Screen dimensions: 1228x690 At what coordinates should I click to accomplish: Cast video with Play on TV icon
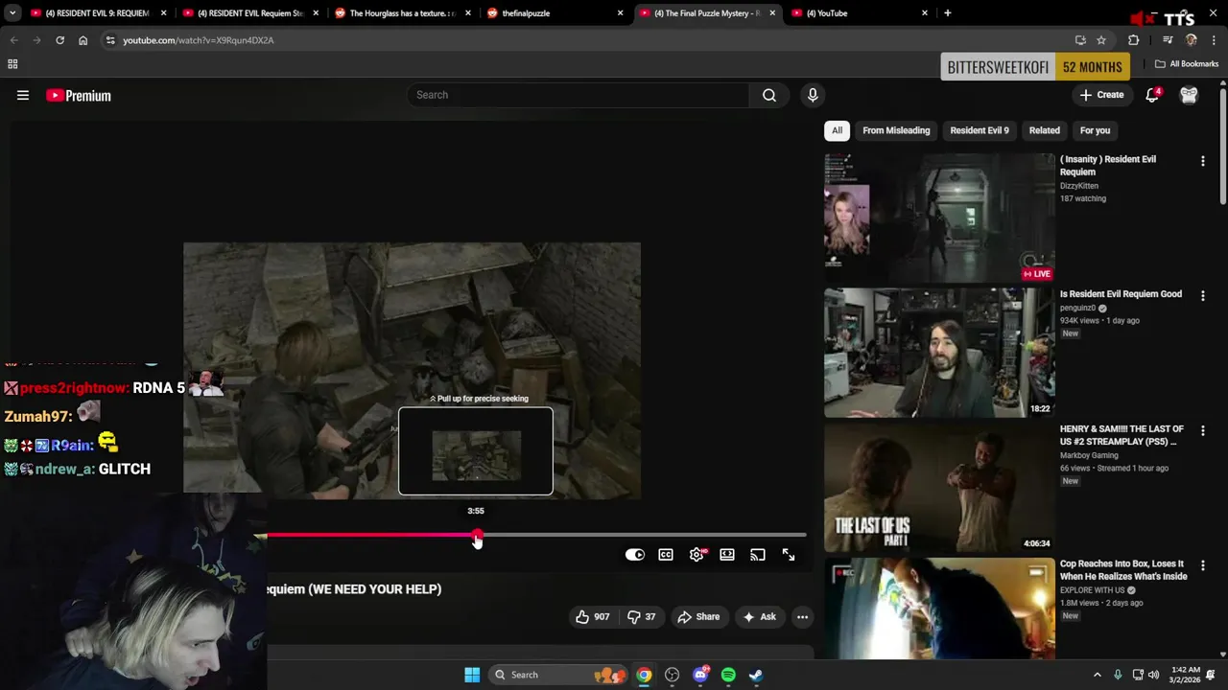coord(758,555)
